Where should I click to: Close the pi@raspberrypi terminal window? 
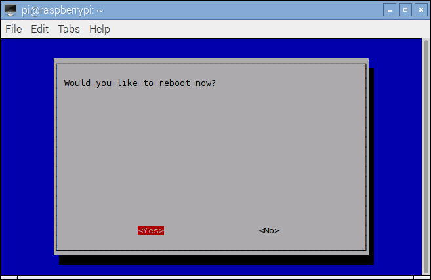point(421,10)
